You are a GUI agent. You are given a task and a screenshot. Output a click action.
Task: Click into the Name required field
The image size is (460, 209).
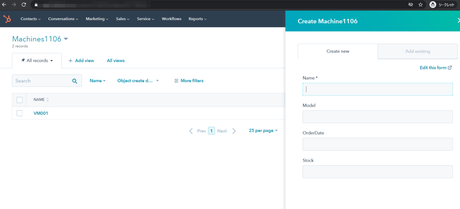pos(378,89)
